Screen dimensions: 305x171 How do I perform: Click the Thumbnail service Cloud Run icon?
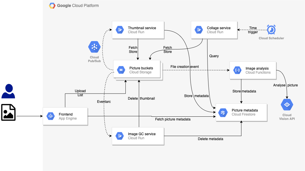tap(120, 30)
